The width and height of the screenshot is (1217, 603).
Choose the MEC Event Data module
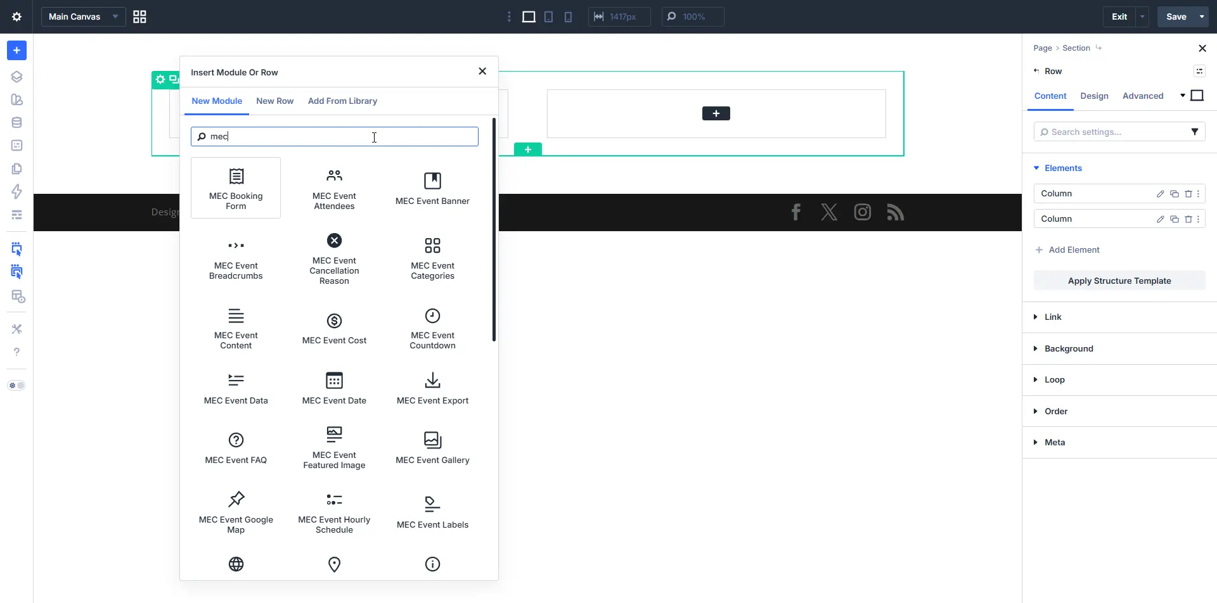click(x=236, y=388)
